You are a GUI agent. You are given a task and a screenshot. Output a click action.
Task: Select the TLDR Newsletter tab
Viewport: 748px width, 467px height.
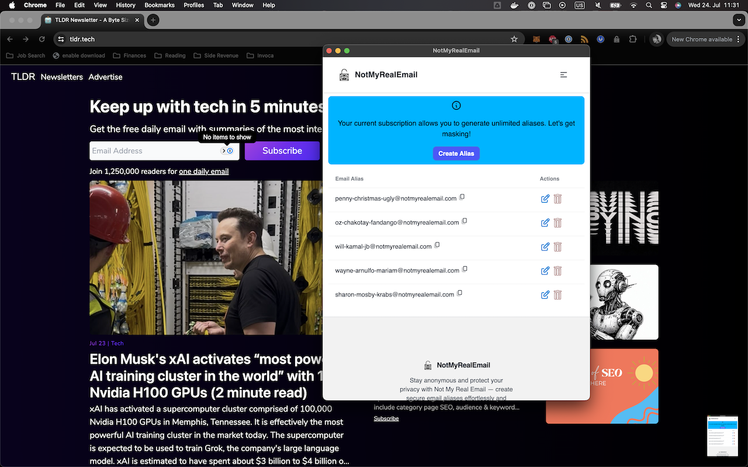click(92, 20)
